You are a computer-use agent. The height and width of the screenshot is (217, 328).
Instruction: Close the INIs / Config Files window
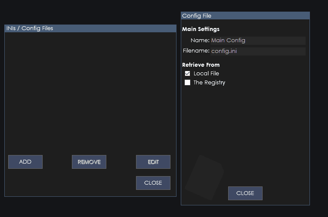click(x=153, y=183)
